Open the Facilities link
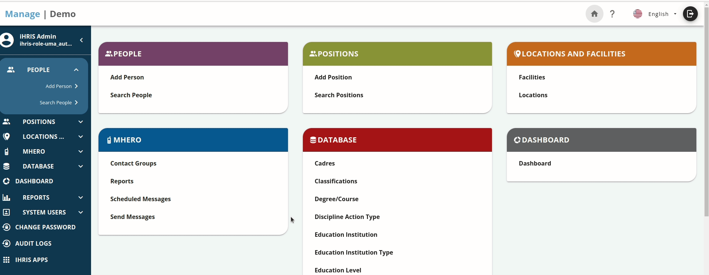 (x=532, y=77)
